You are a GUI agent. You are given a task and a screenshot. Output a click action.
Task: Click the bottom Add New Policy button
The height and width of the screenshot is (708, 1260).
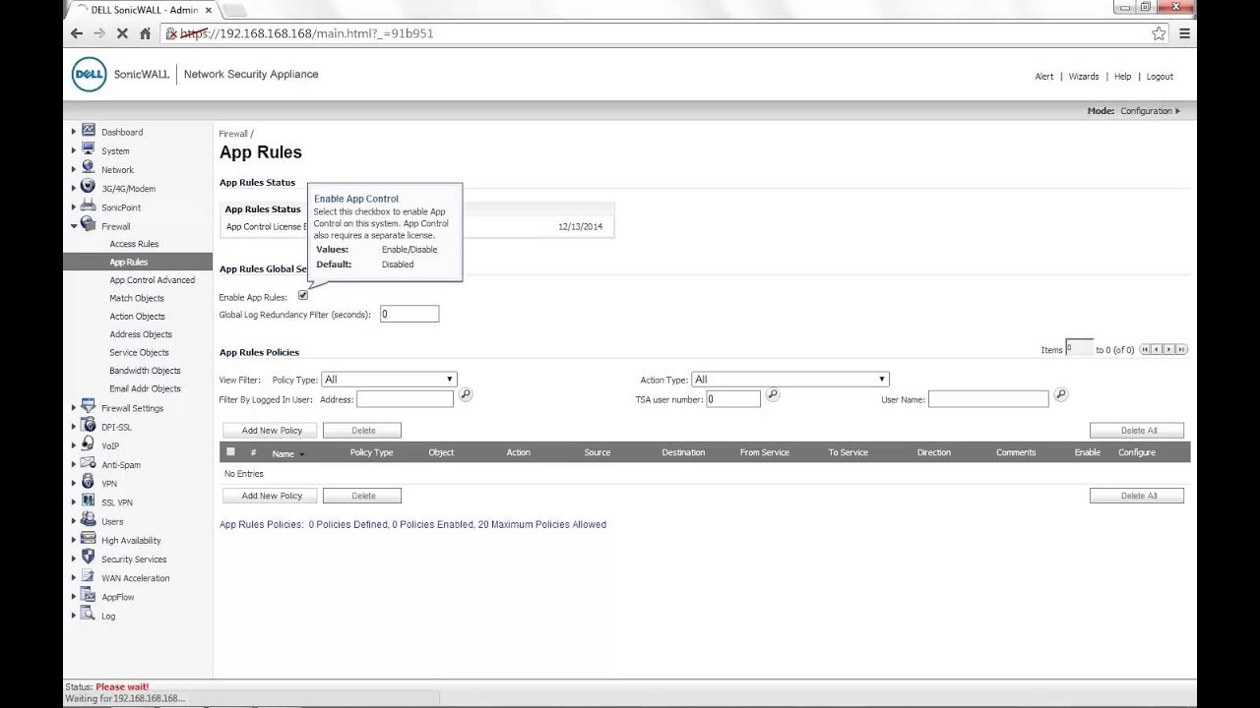click(x=272, y=496)
